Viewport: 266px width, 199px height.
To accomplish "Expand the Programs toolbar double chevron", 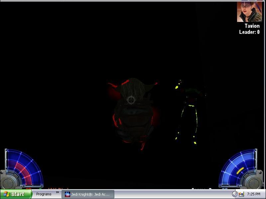I will [57, 192].
